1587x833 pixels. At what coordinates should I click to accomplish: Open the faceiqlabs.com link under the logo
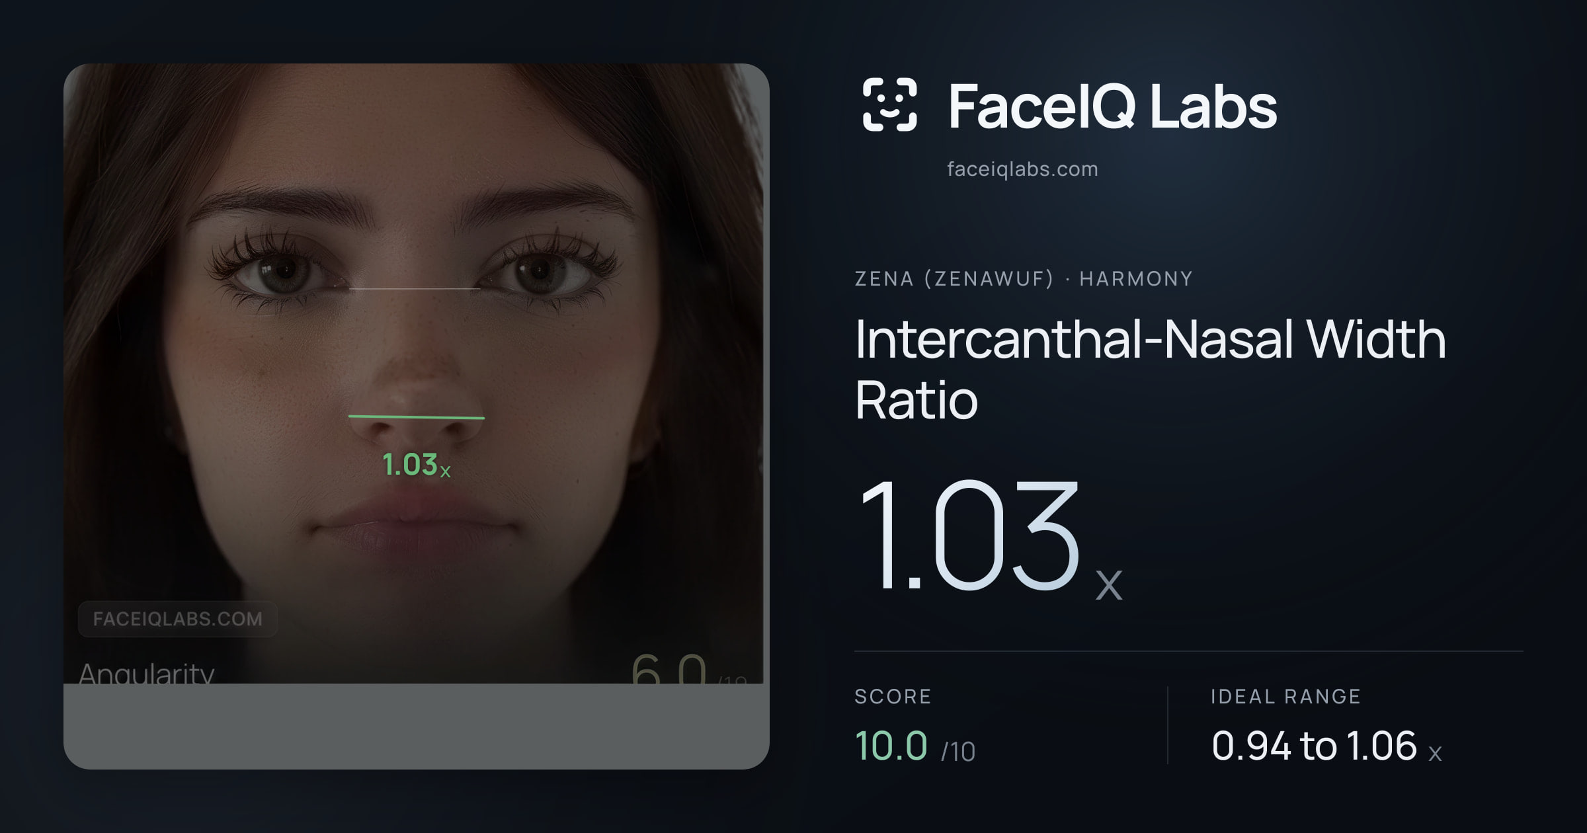[1022, 169]
